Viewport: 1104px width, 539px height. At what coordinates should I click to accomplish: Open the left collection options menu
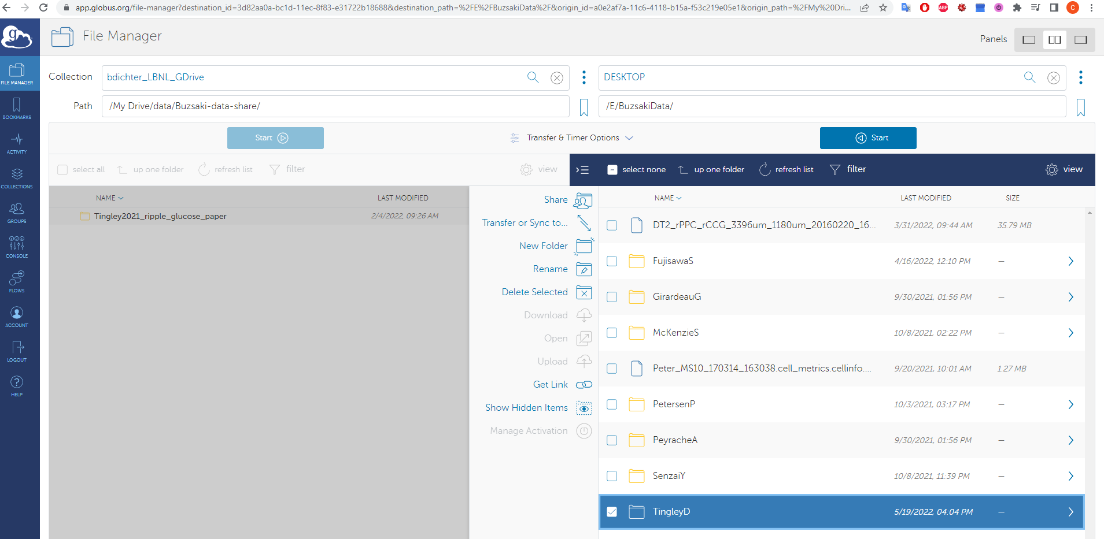pos(584,77)
